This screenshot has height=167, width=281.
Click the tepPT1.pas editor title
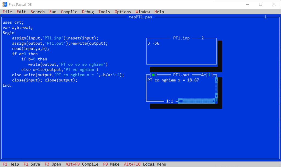point(140,17)
